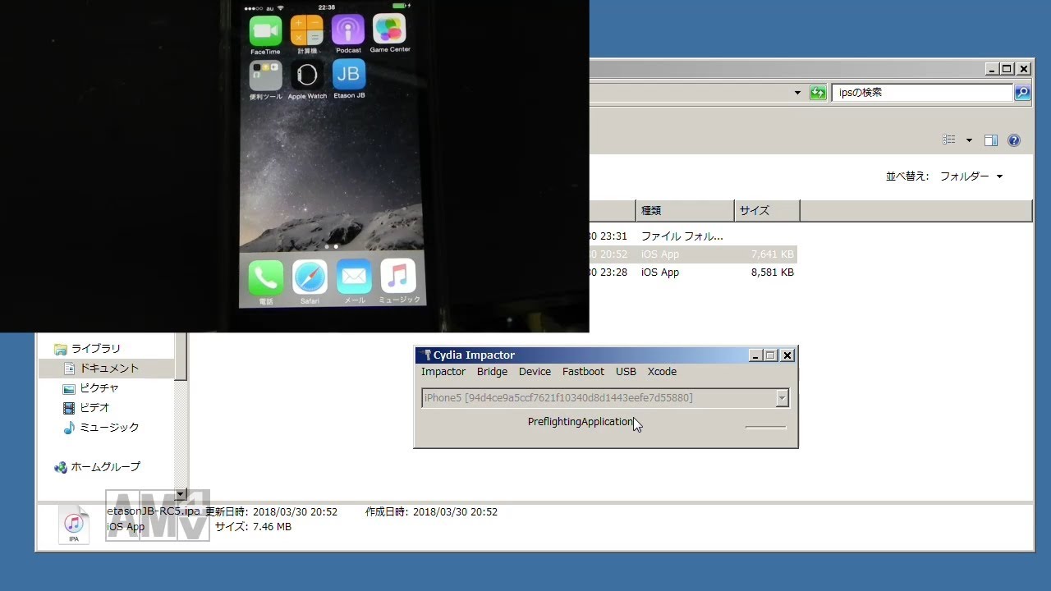Click the Explorer search input field
The image size is (1051, 591).
(923, 93)
